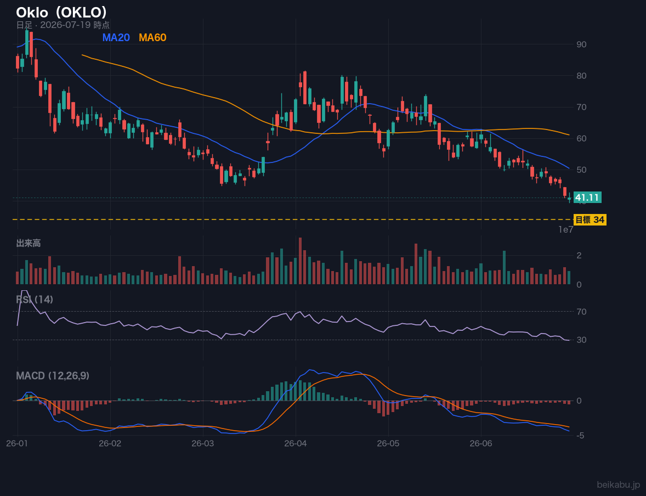Image resolution: width=646 pixels, height=496 pixels.
Task: Click the 80 price axis label
Action: pos(581,76)
